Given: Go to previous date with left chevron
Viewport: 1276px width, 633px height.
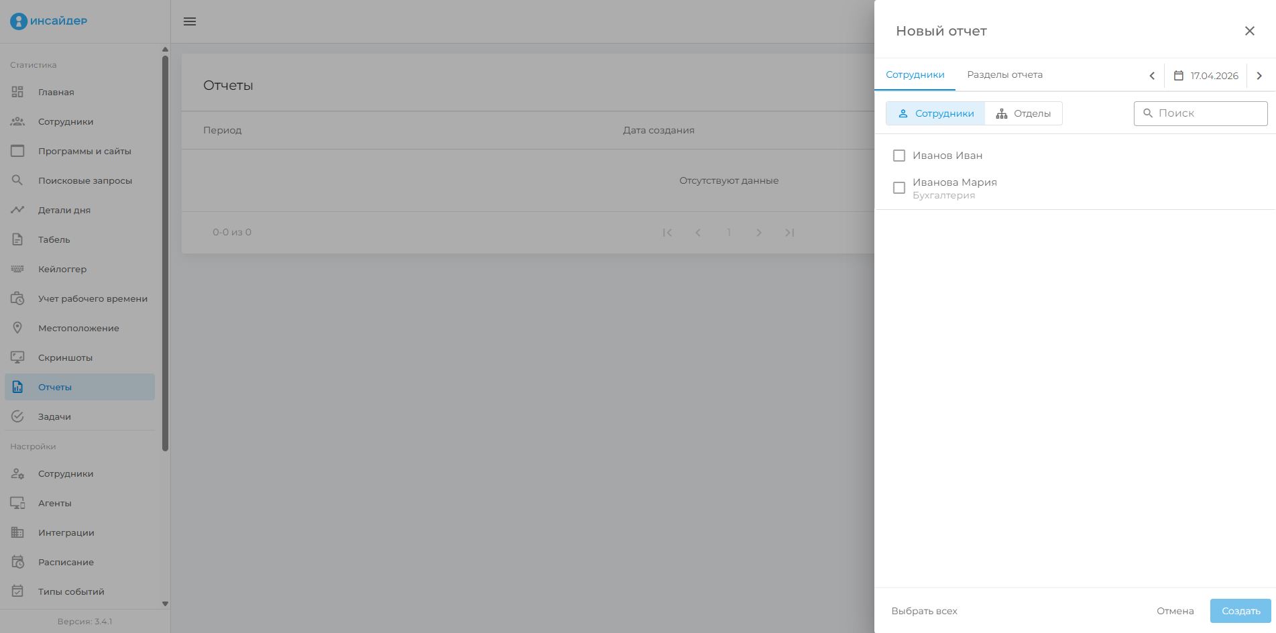Looking at the screenshot, I should [x=1152, y=76].
